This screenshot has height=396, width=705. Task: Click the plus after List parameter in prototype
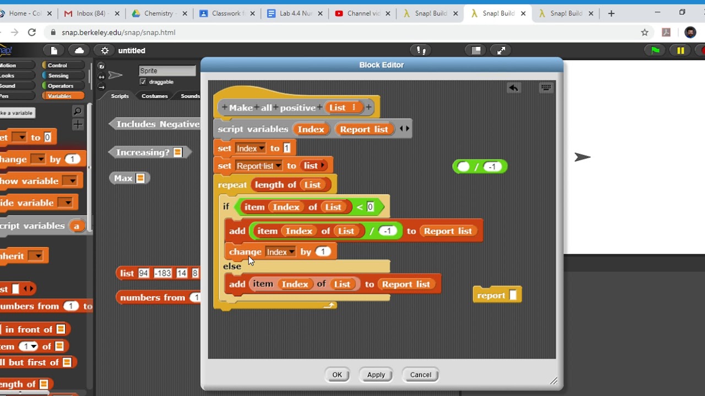(x=368, y=108)
